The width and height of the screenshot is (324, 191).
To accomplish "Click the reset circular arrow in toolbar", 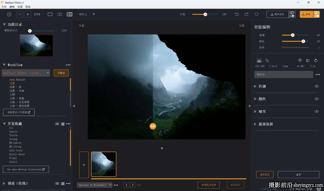I will (x=257, y=14).
